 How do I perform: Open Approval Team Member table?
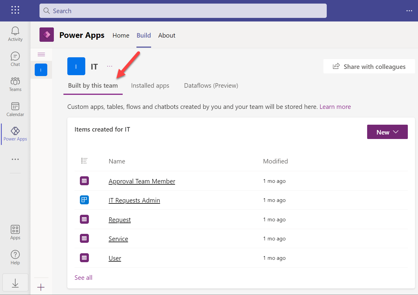click(x=142, y=181)
